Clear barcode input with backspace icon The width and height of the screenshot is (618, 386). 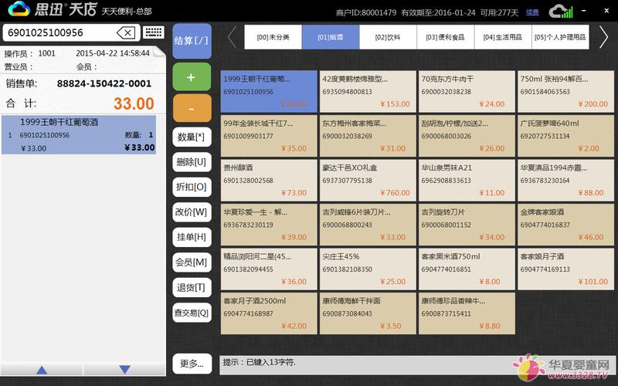(126, 32)
